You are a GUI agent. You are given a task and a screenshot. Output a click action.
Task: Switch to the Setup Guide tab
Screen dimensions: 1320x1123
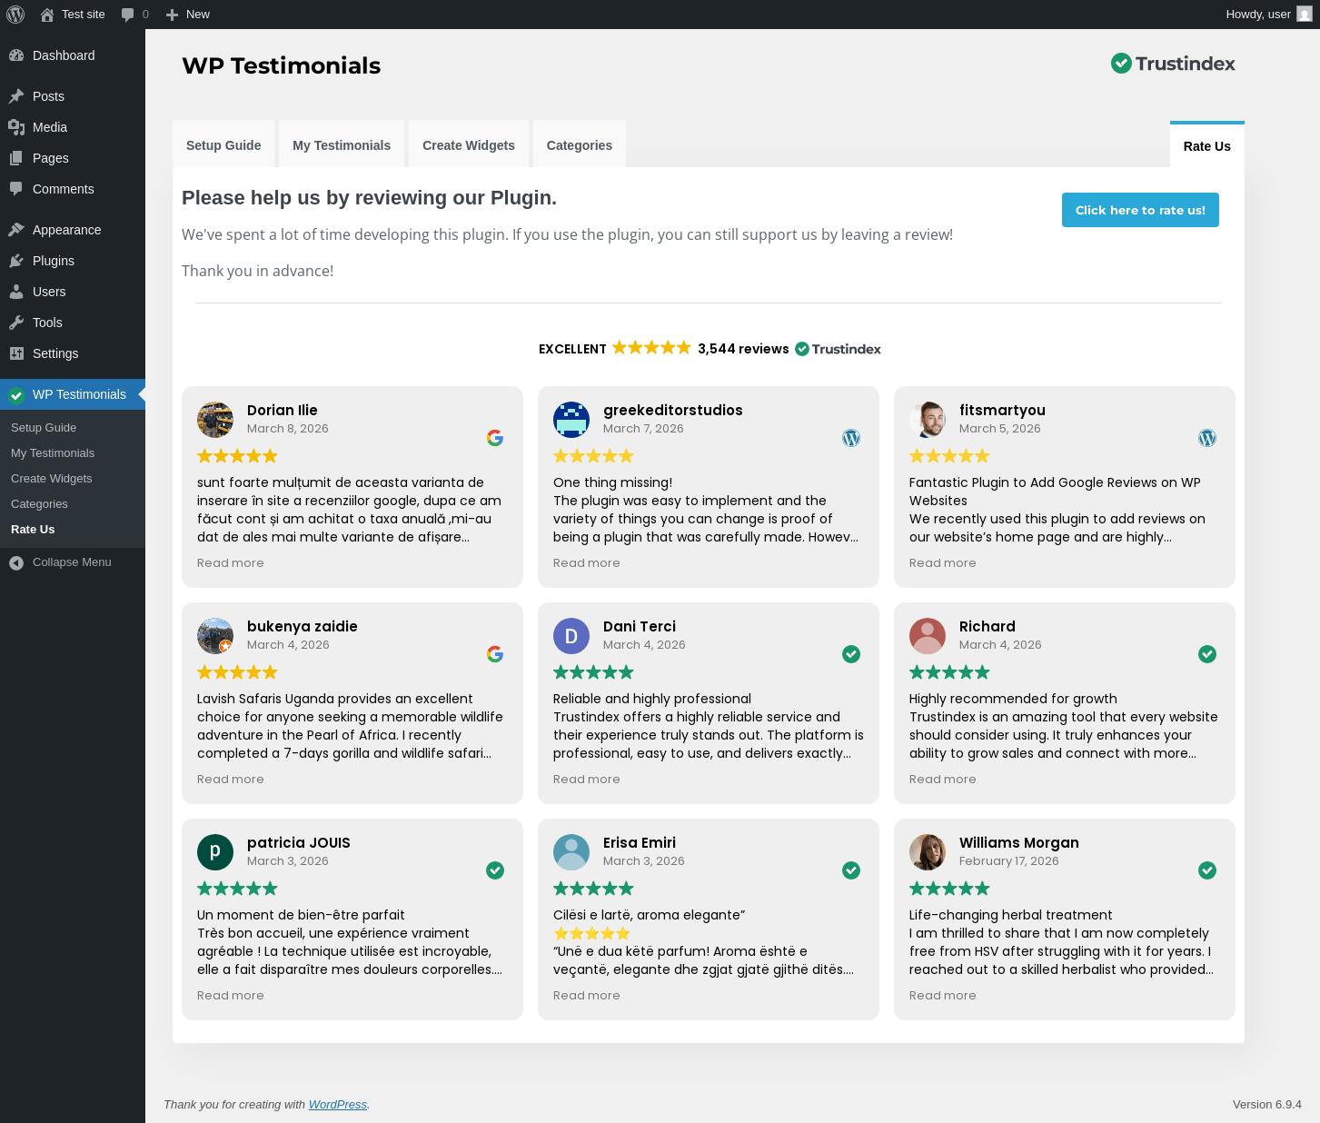(x=223, y=145)
